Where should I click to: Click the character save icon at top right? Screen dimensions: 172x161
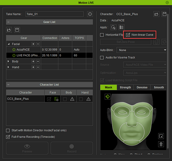click(x=164, y=14)
